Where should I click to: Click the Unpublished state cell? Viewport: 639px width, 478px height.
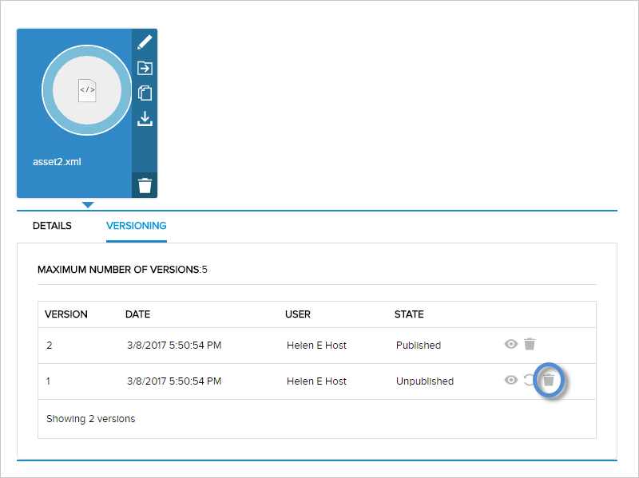425,381
